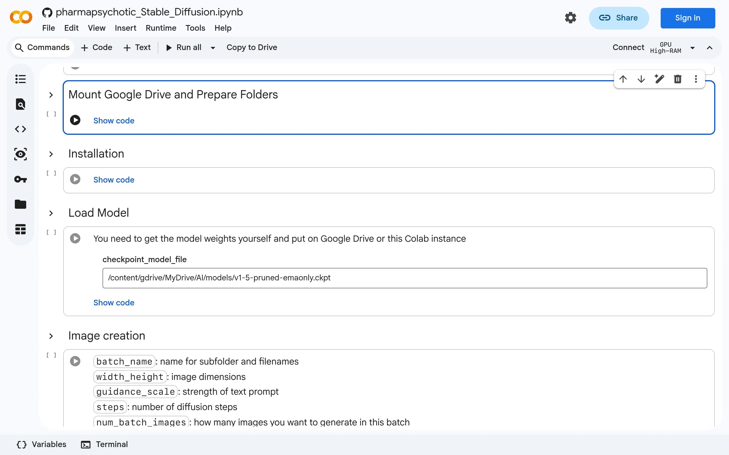Open the Run all dropdown arrow
Image resolution: width=729 pixels, height=455 pixels.
(213, 48)
